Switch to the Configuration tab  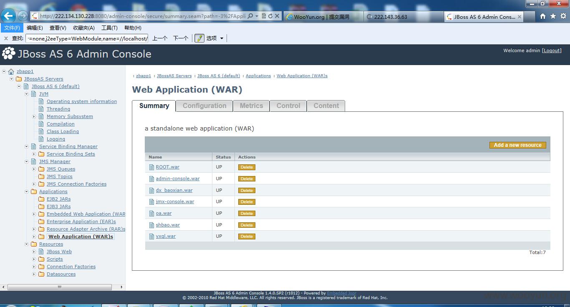tap(204, 106)
